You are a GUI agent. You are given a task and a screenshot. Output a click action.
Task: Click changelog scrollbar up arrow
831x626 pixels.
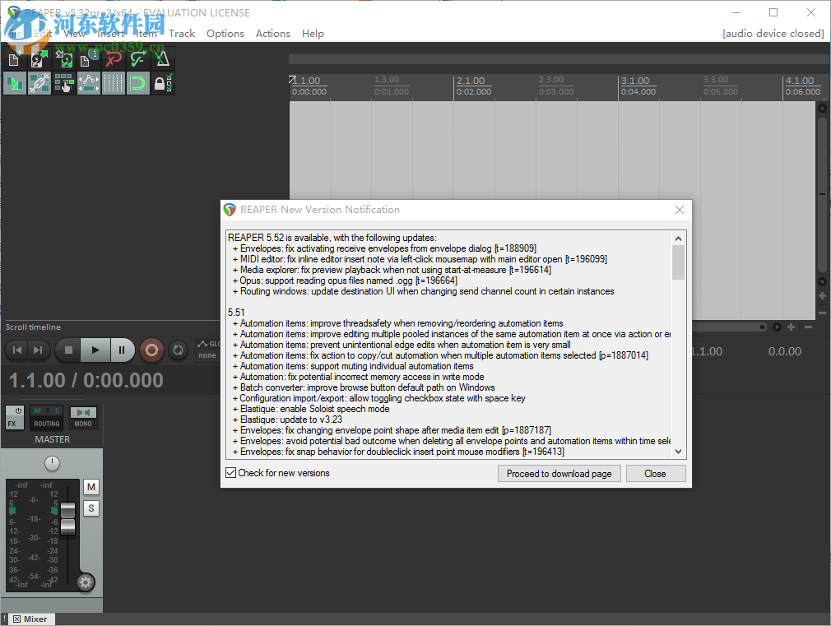678,239
